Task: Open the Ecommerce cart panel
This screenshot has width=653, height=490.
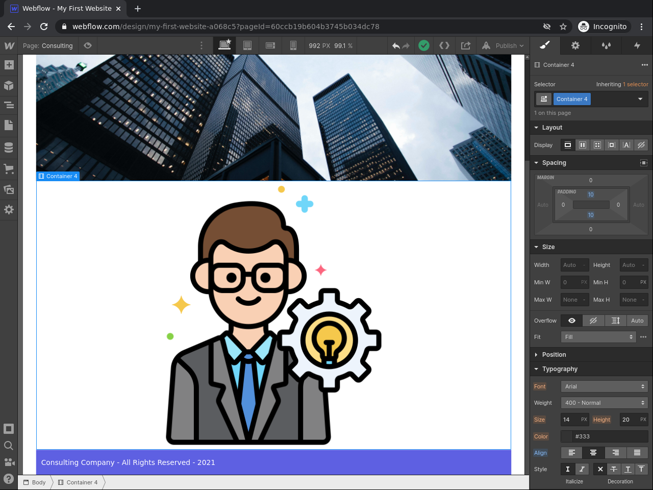Action: coord(9,168)
